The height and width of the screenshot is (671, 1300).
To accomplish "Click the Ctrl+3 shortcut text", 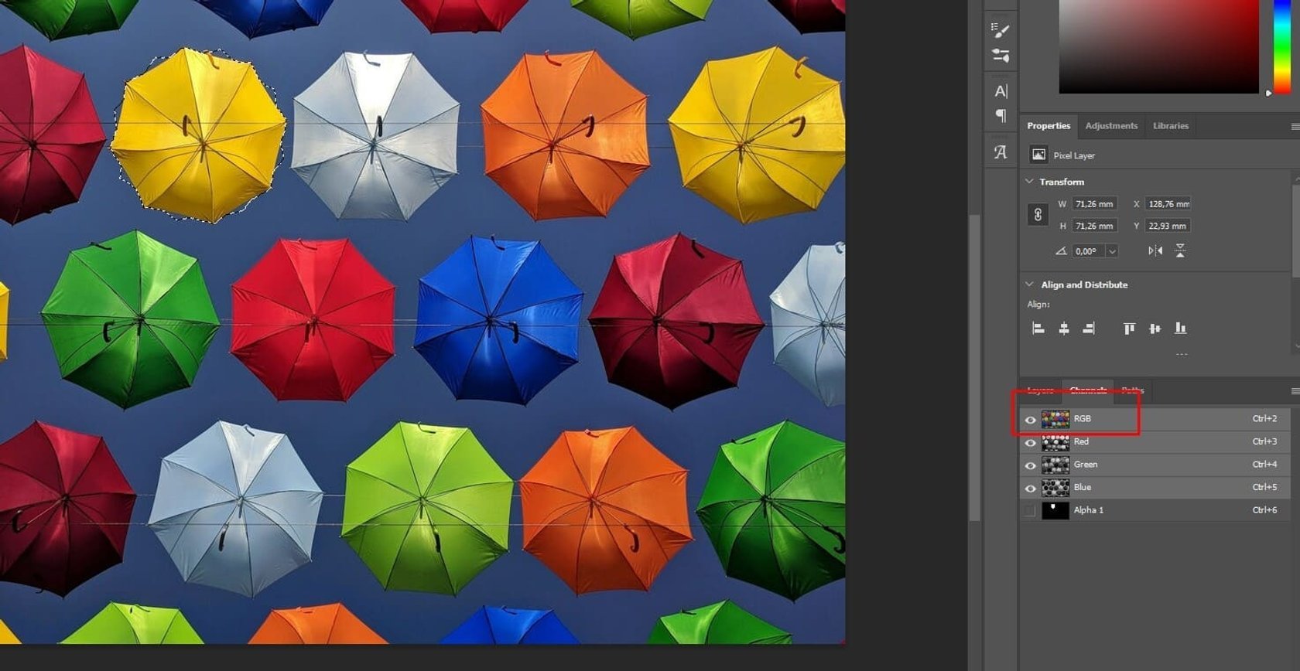I will [1264, 441].
